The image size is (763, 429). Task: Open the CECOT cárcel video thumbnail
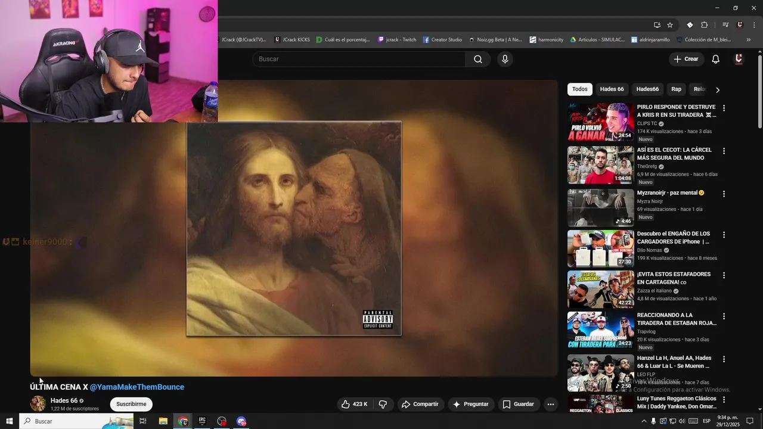click(600, 165)
